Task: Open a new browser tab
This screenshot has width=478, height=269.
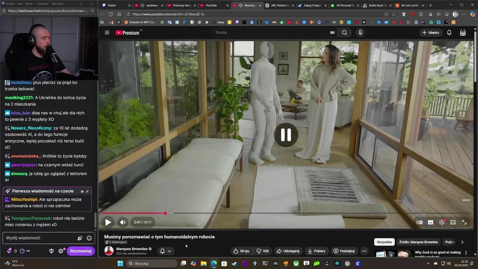Action: point(431,5)
